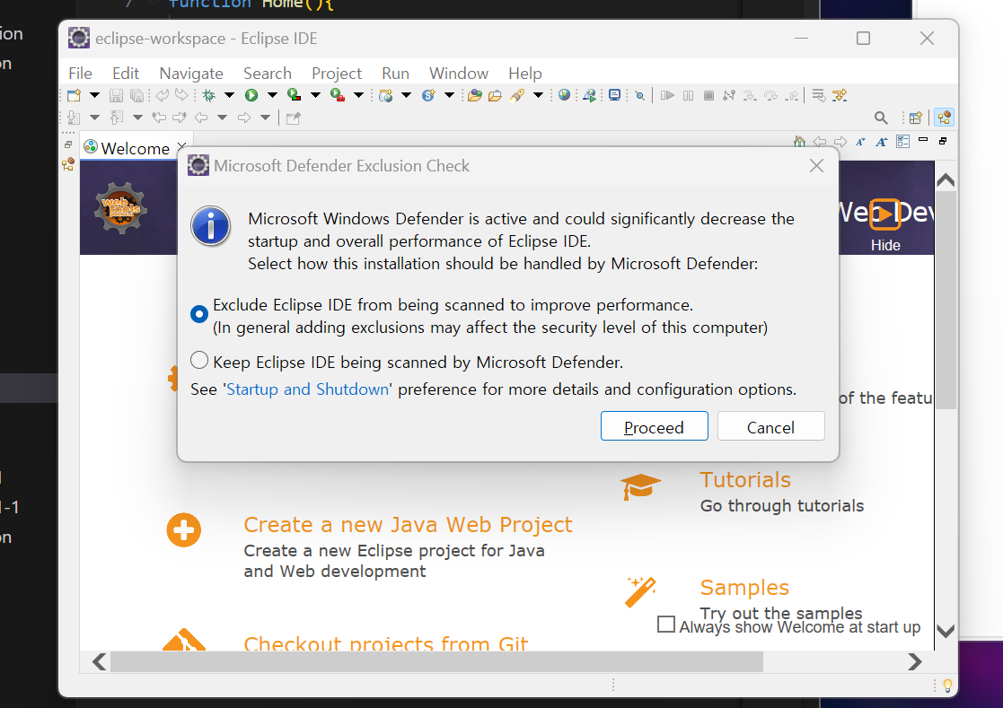Viewport: 1003px width, 708px height.
Task: Click the Terminate stop square icon
Action: 708,96
